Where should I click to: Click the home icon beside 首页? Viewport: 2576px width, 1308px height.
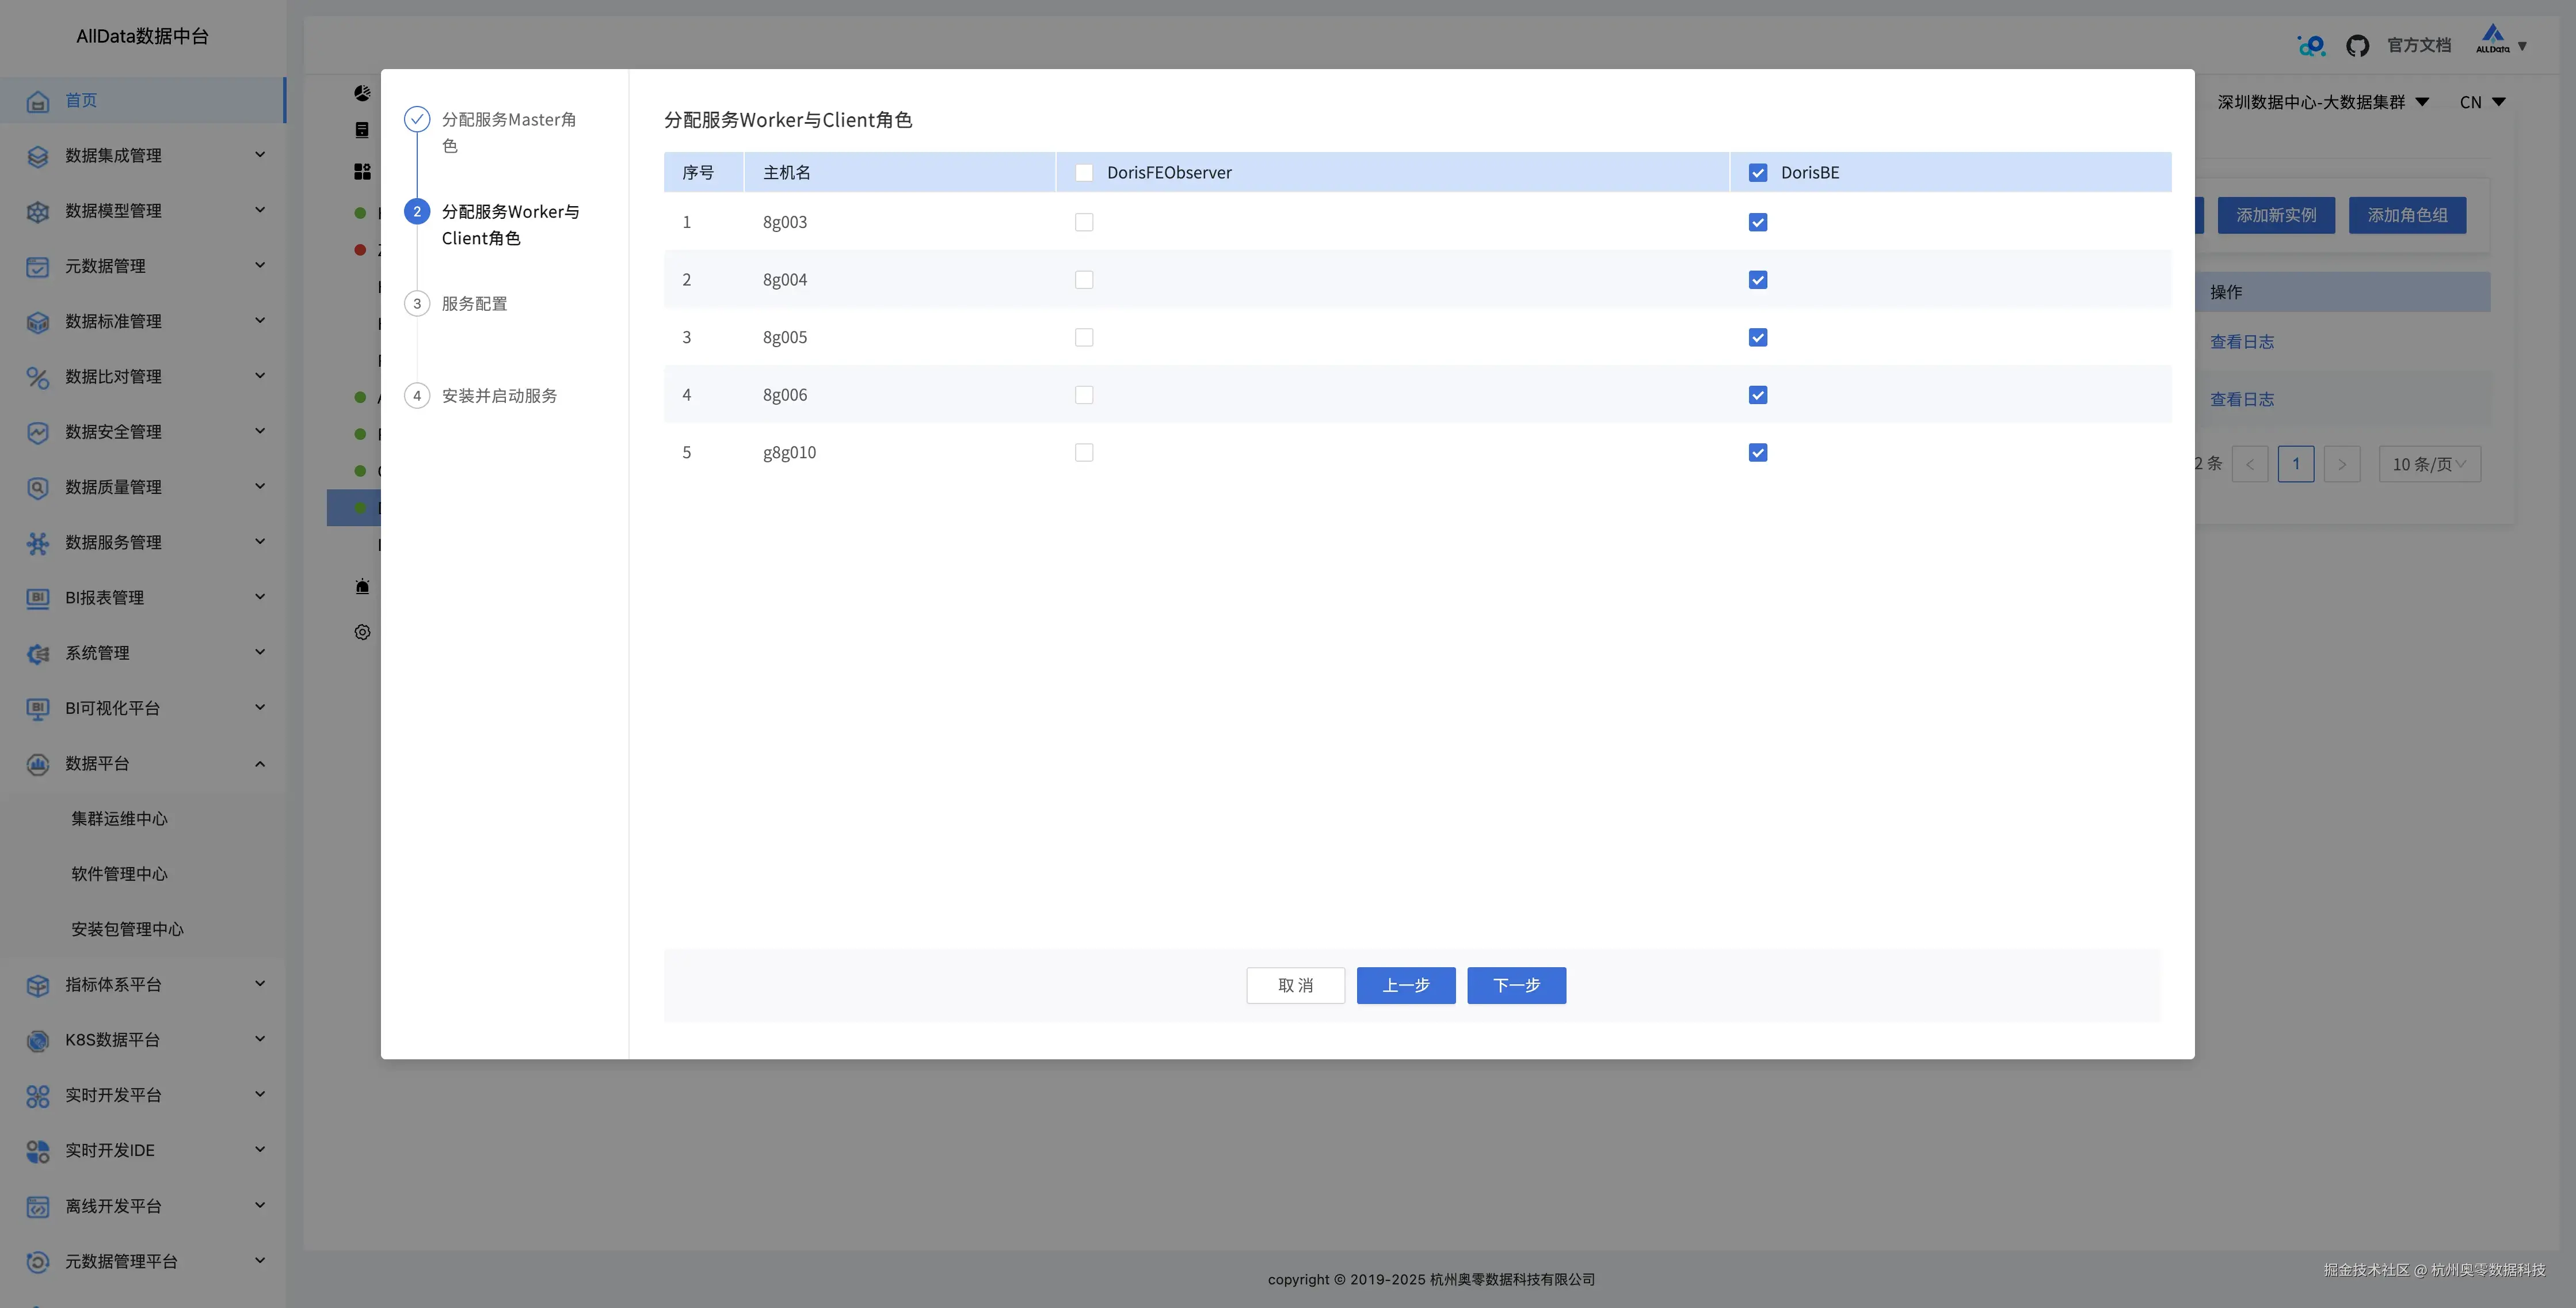pyautogui.click(x=38, y=101)
